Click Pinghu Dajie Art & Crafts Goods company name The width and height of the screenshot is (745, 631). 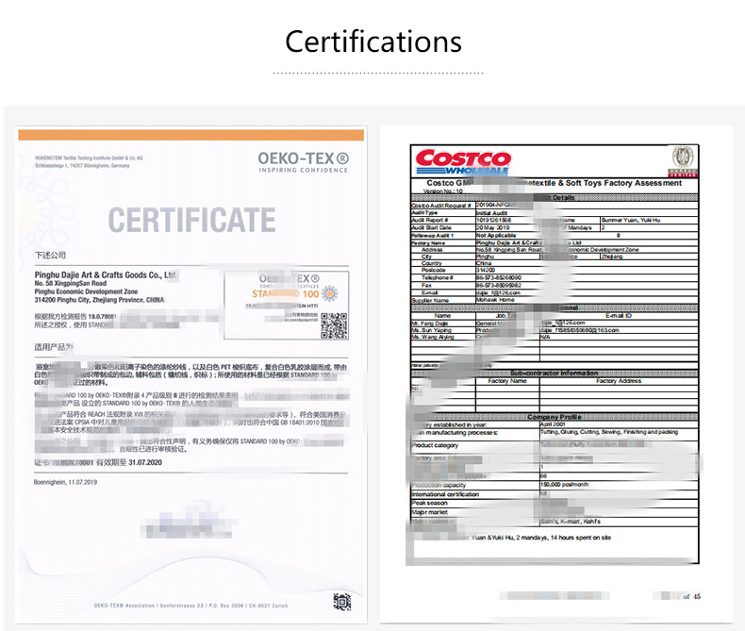[106, 274]
